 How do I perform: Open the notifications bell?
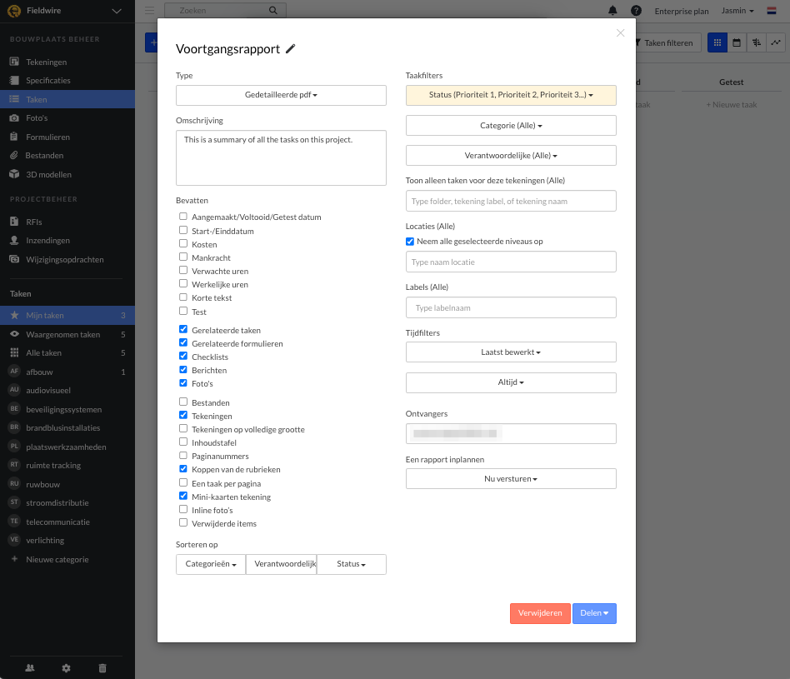pos(613,11)
